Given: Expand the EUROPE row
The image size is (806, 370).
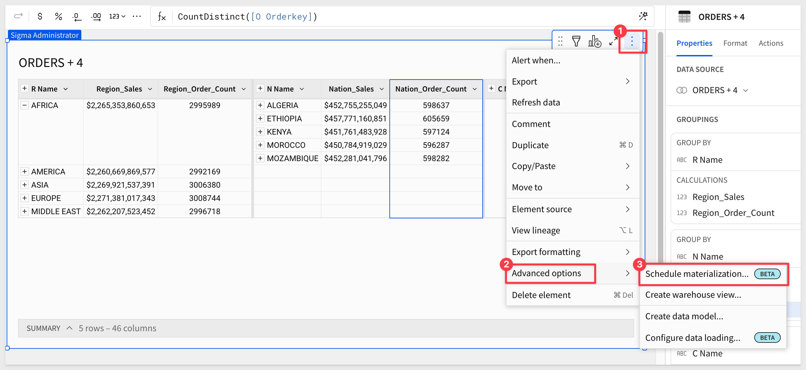Looking at the screenshot, I should pyautogui.click(x=24, y=198).
